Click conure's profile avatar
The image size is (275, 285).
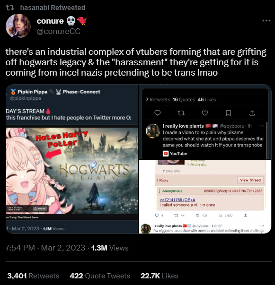(x=18, y=26)
